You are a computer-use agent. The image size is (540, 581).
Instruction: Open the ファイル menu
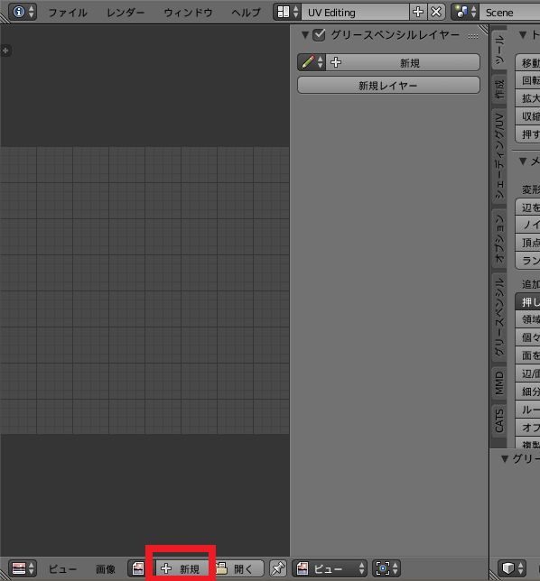pos(68,13)
